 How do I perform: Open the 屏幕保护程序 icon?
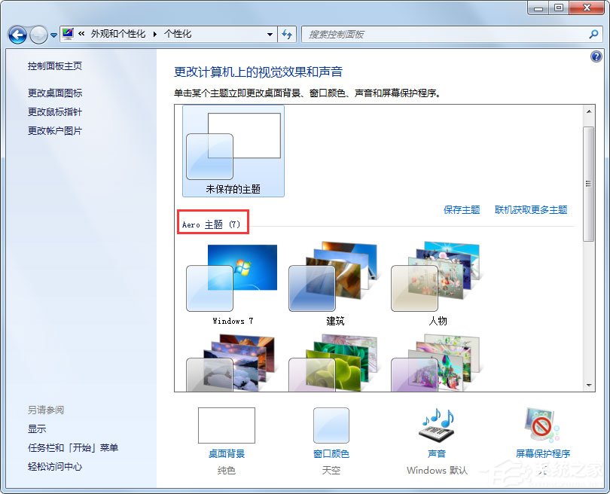(x=541, y=425)
